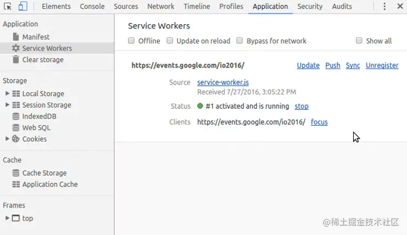Click the green running status indicator
Image resolution: width=407 pixels, height=235 pixels.
(200, 106)
